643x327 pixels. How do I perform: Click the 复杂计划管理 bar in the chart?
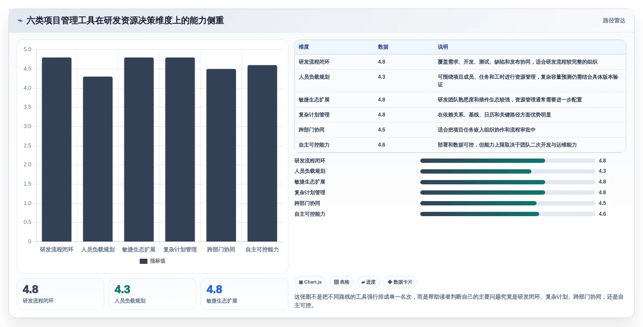point(180,150)
